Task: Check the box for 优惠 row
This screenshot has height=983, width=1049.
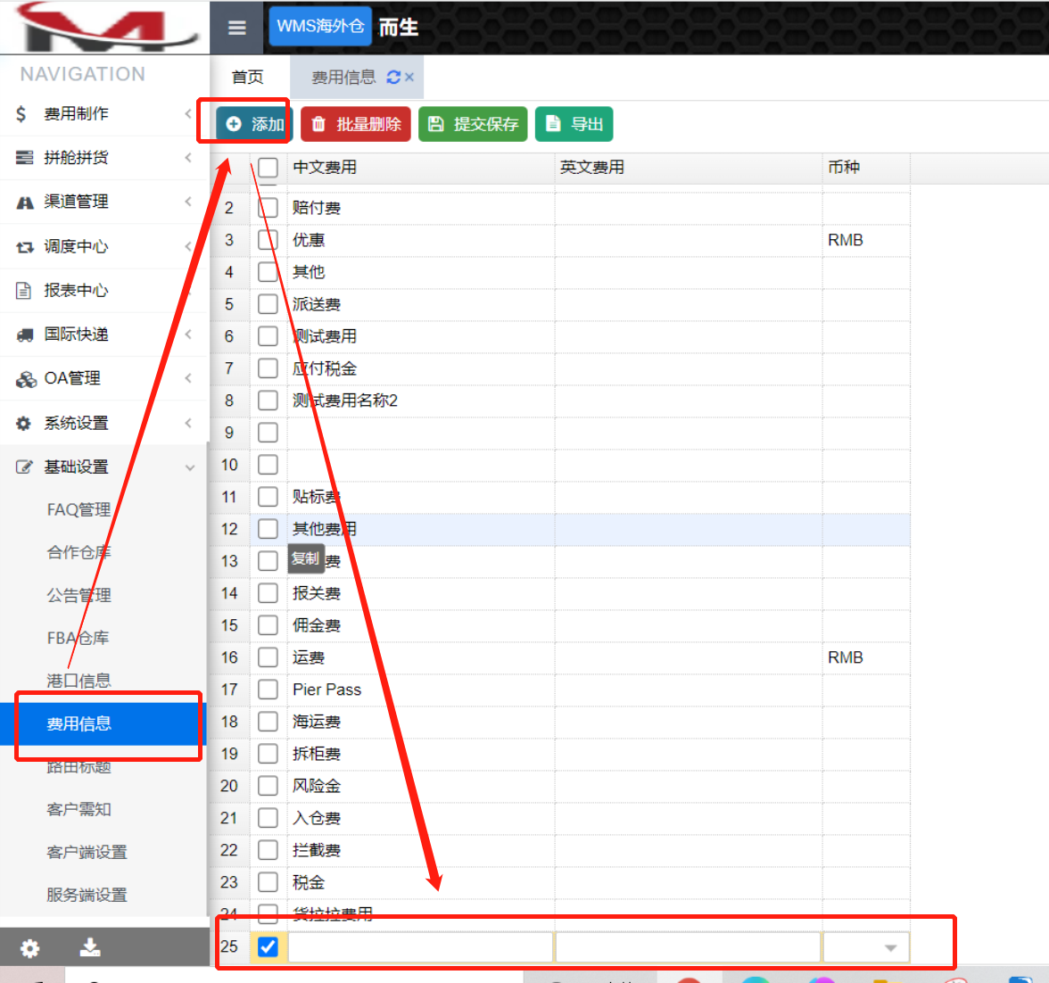Action: [x=268, y=240]
